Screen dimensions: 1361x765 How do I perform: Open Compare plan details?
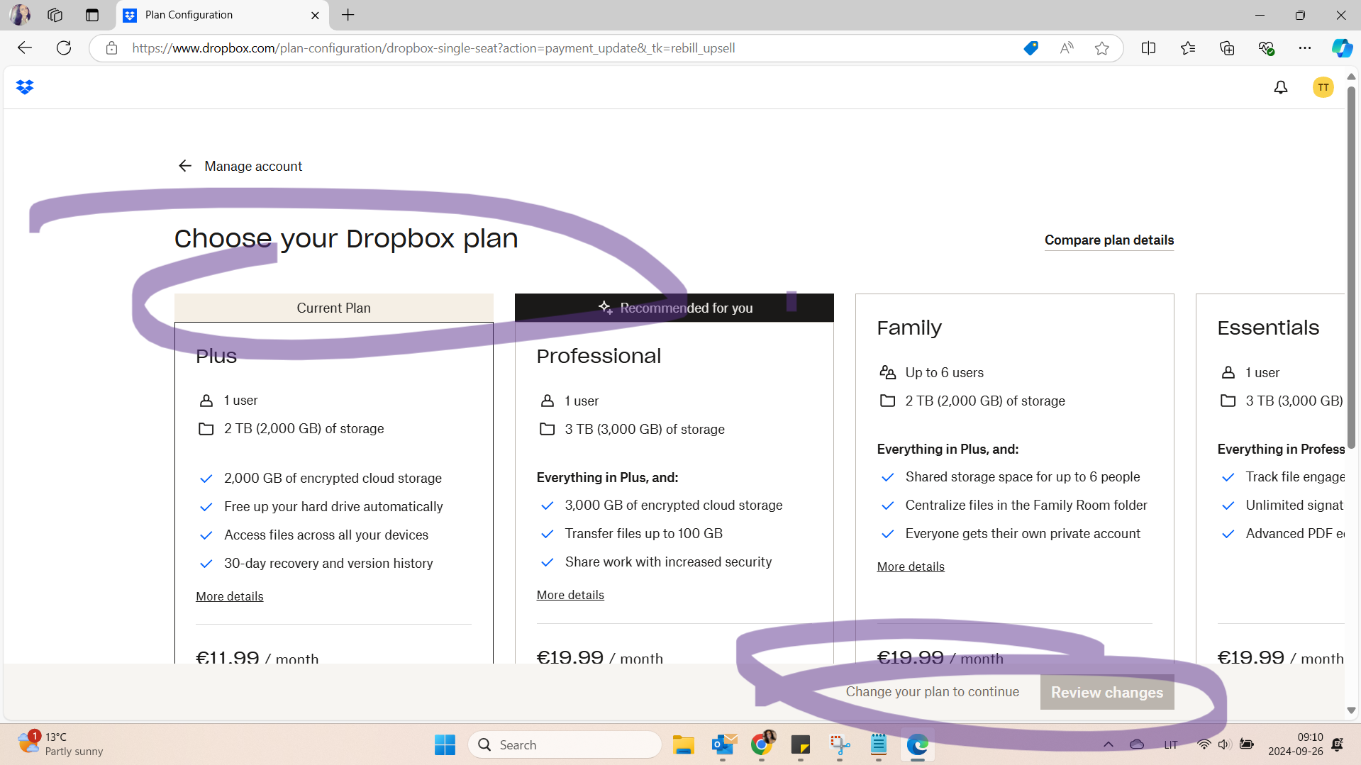tap(1109, 240)
